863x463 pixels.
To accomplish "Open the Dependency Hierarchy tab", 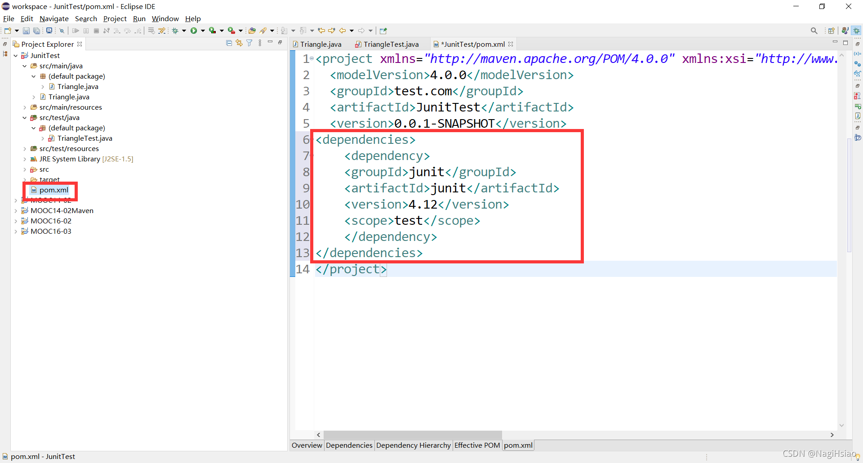I will [414, 445].
